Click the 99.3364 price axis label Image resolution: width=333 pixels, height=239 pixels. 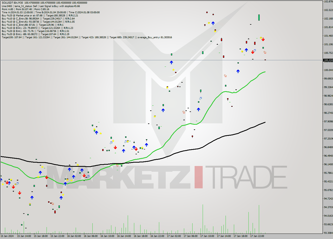pos(328,87)
